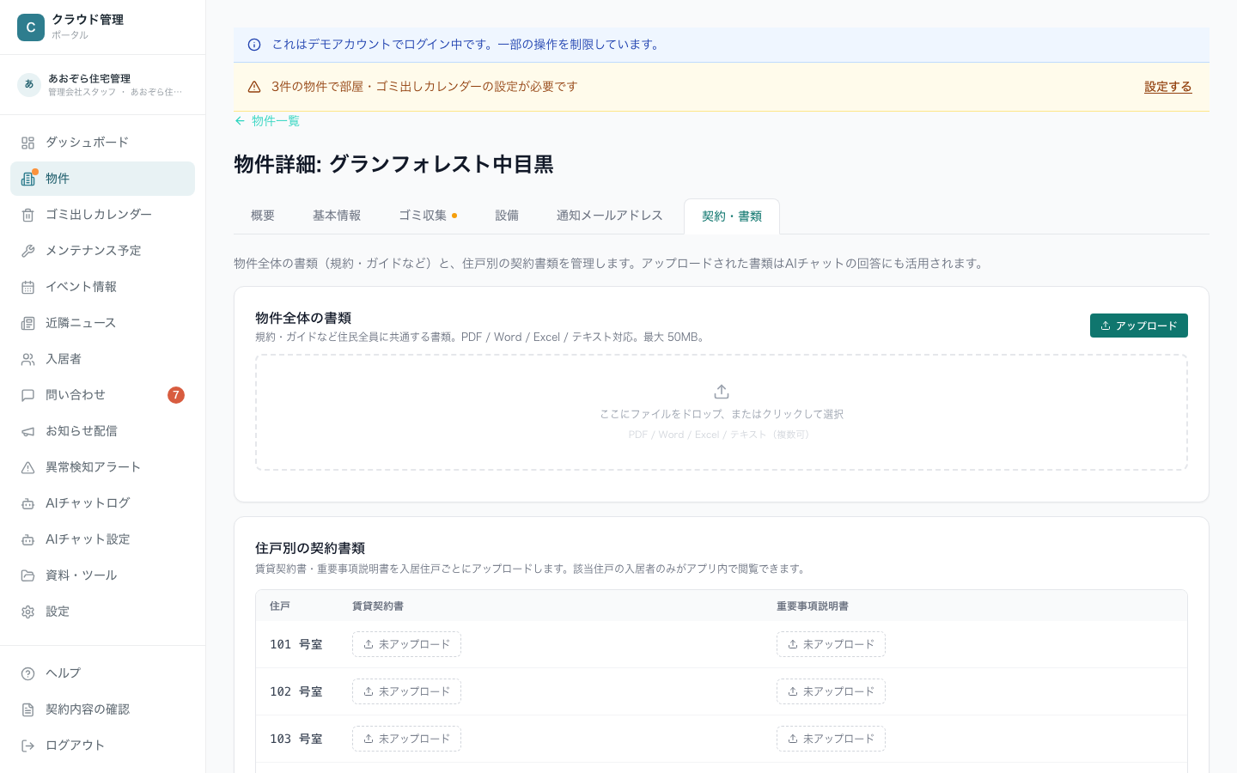Click the お知らせ配信 megaphone icon
This screenshot has width=1237, height=773.
tap(28, 431)
